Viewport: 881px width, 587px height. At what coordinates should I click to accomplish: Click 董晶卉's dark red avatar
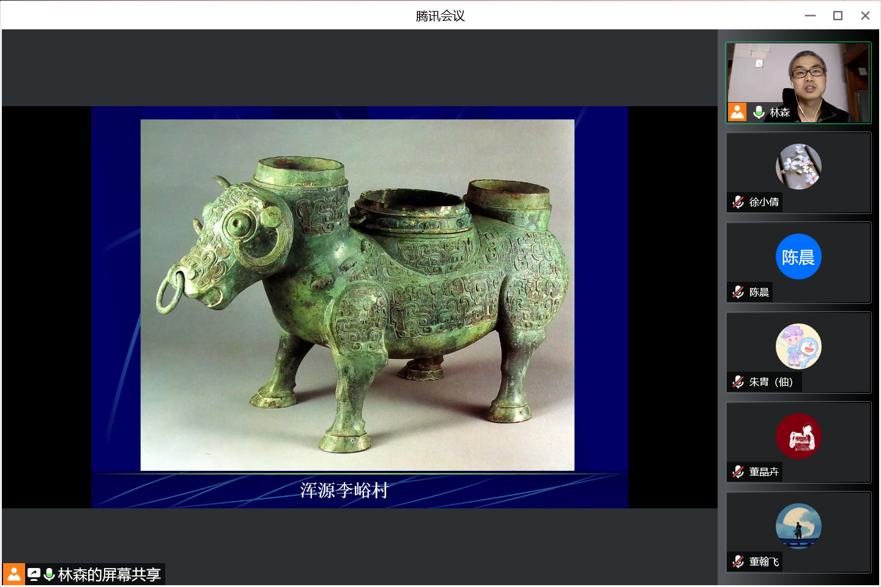pos(798,436)
